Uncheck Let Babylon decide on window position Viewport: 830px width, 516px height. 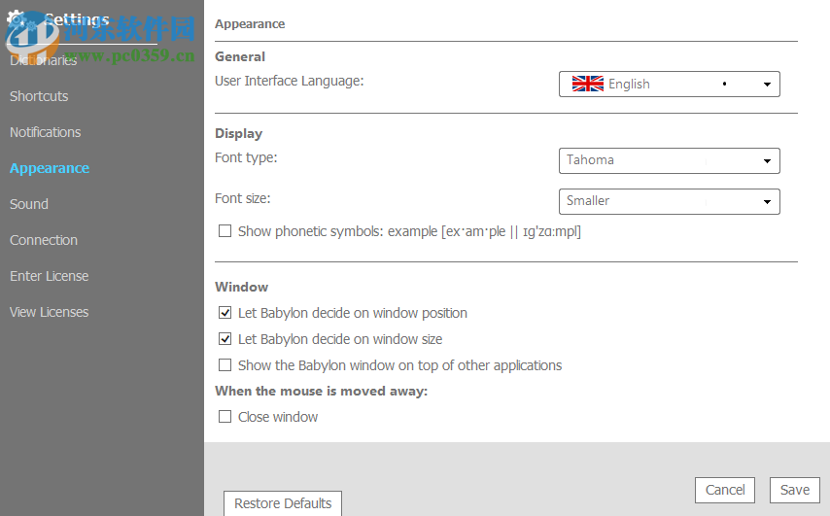click(x=225, y=313)
